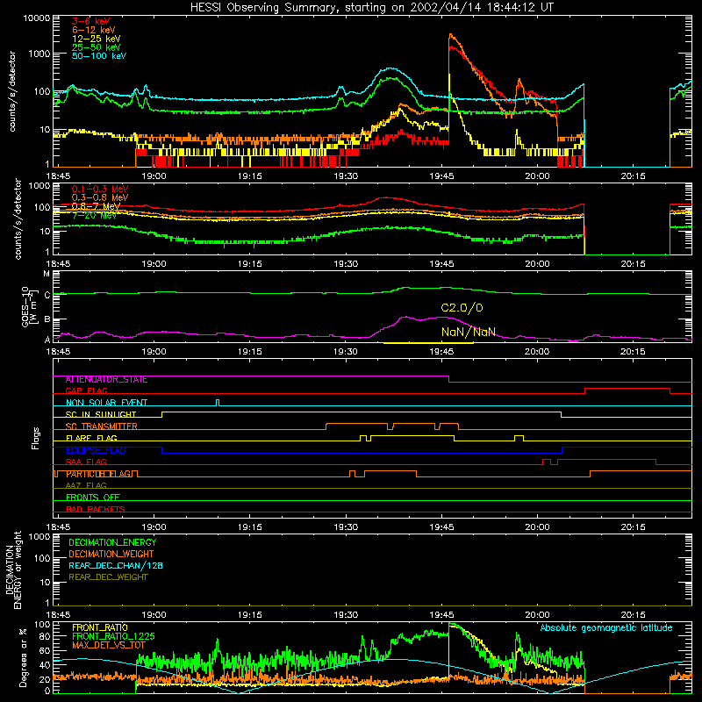This screenshot has width=702, height=702.
Task: Select the PARTICLE_FLAG label
Action: pos(98,474)
